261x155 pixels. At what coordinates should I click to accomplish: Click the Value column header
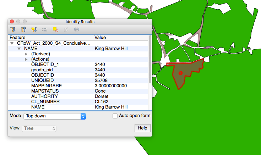pos(121,37)
